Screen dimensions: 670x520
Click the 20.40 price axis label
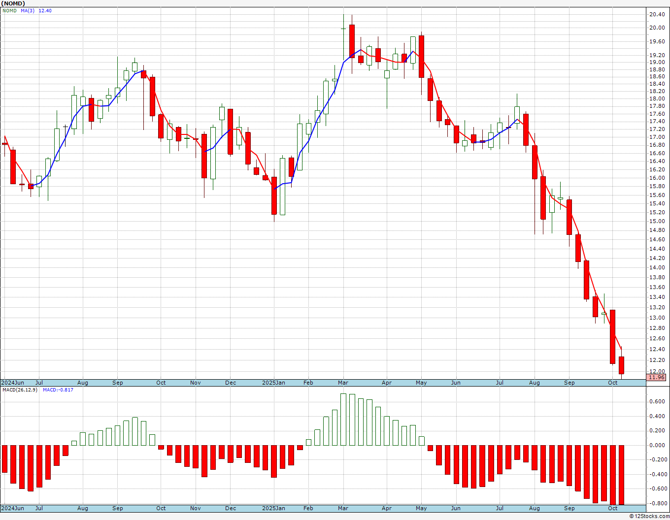[x=657, y=14]
